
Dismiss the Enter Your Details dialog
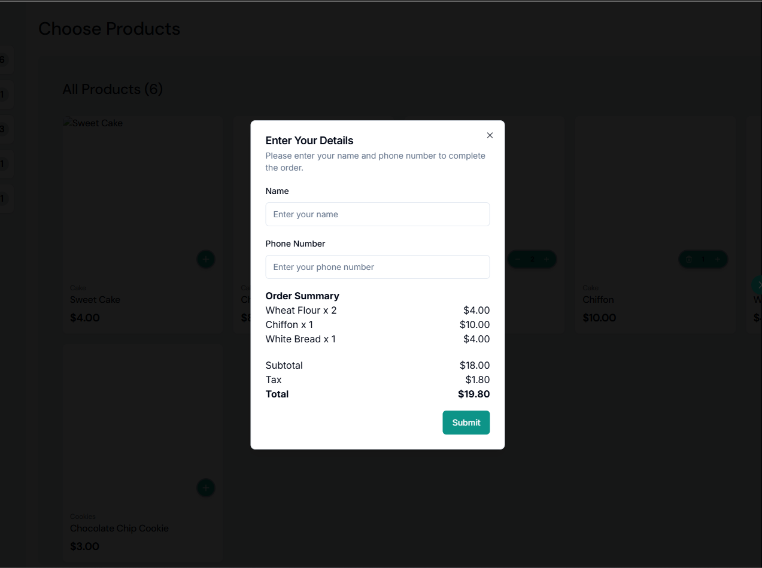(490, 135)
